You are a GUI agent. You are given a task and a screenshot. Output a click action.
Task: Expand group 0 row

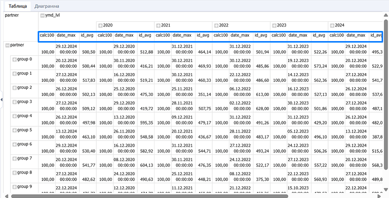click(x=14, y=59)
